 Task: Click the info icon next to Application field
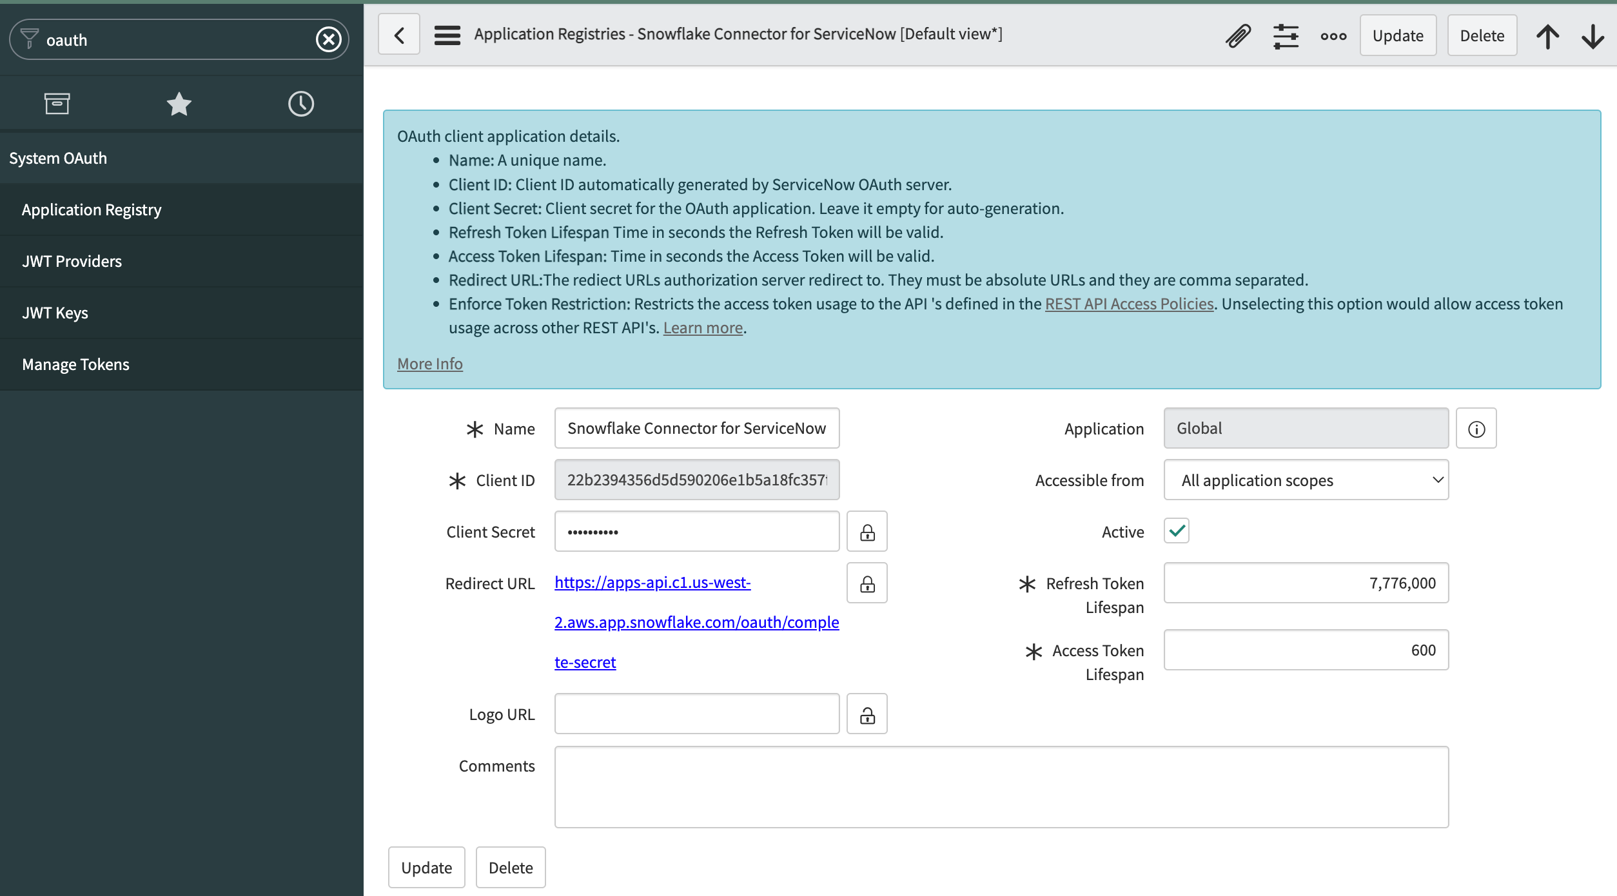[x=1477, y=428]
